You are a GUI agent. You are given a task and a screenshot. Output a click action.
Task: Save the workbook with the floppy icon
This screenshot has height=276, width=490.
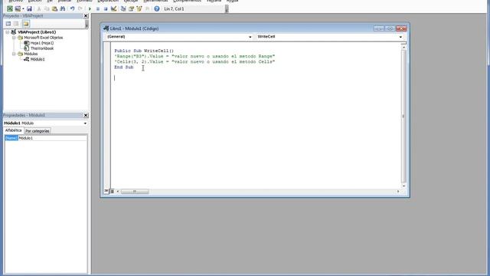coord(29,8)
